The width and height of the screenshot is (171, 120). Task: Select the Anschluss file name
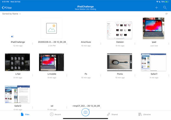[86, 42]
